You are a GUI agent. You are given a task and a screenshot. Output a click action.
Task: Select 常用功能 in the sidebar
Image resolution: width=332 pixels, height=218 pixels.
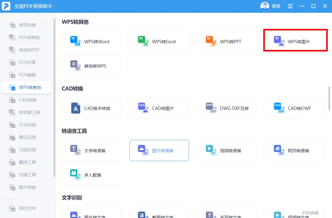27,25
